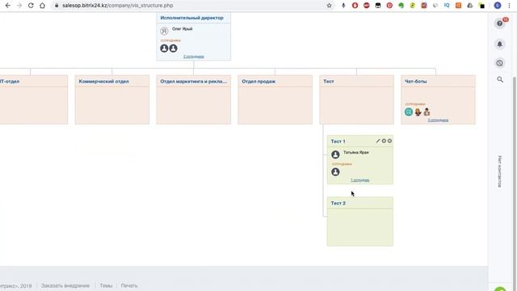Open search with the sidebar magnifier icon

[500, 79]
